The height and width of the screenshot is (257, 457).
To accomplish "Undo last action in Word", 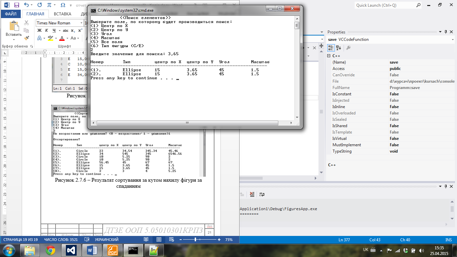I will [x=27, y=5].
